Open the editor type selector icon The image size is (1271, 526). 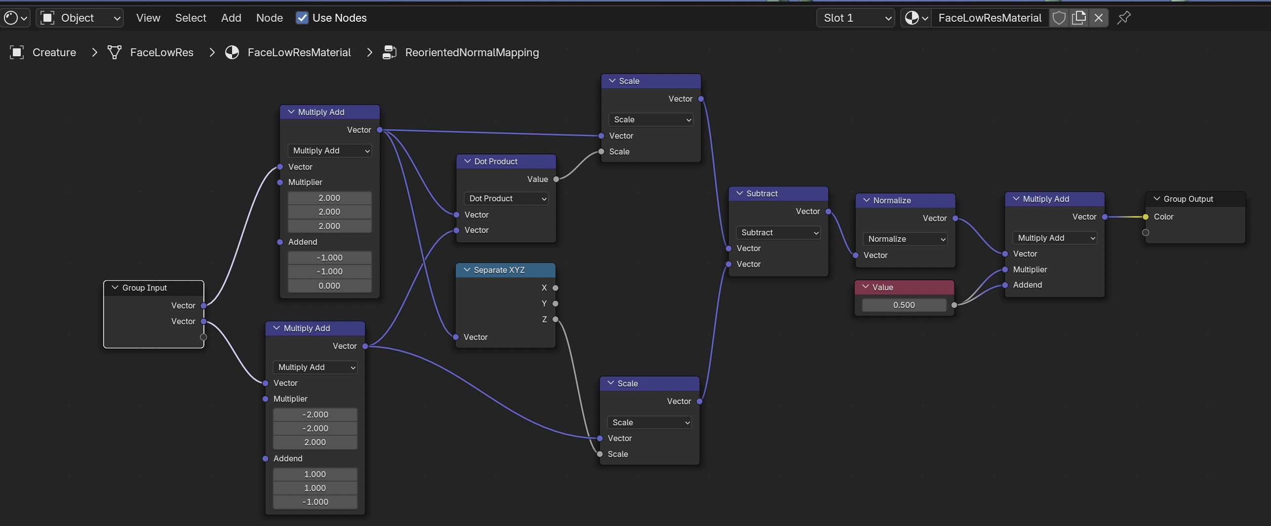click(15, 18)
